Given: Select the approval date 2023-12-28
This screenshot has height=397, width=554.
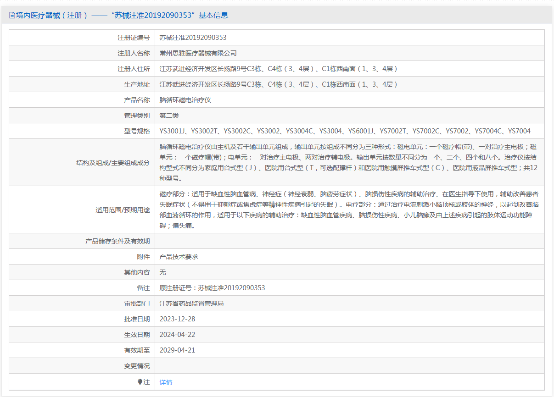Looking at the screenshot, I should pos(177,319).
